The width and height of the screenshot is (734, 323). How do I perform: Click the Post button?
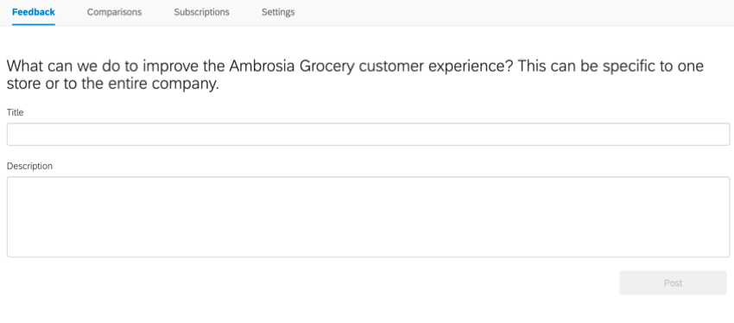[673, 282]
